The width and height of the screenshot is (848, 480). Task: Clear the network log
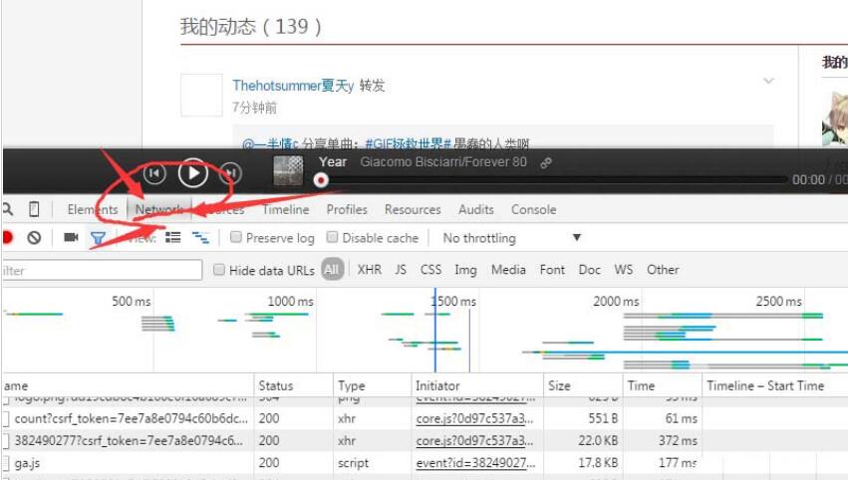[x=34, y=237]
